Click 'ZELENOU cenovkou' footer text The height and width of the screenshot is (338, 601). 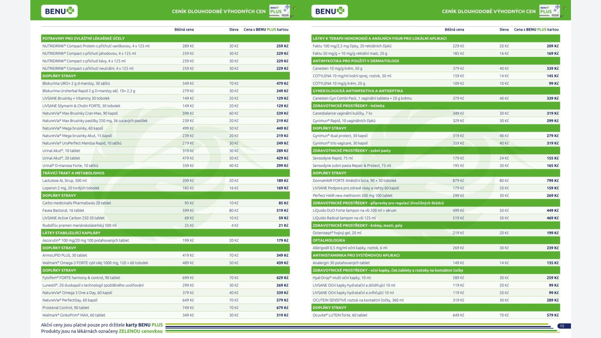point(141,331)
